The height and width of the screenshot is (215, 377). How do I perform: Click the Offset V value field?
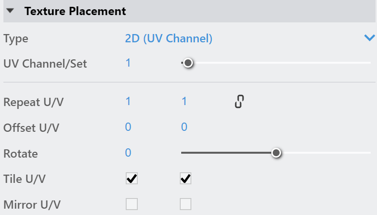184,127
